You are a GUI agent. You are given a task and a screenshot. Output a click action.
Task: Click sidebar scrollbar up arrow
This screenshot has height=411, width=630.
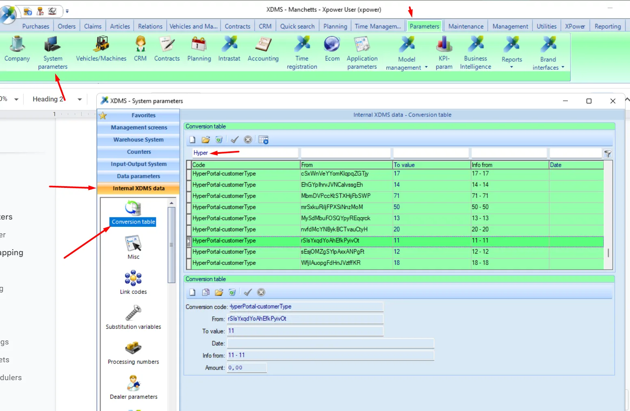(x=171, y=203)
